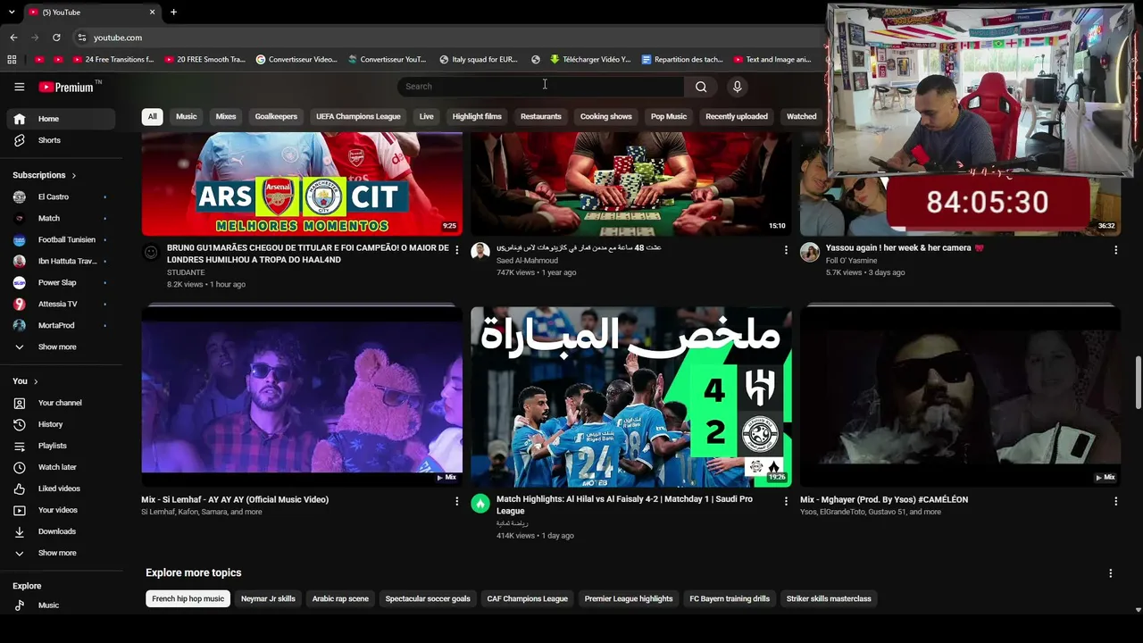Start voice search with the microphone
Screen dimensions: 1143x643
[x=737, y=87]
